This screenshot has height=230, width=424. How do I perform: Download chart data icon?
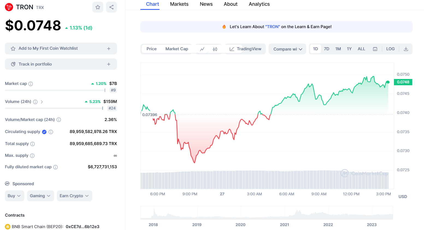[406, 49]
